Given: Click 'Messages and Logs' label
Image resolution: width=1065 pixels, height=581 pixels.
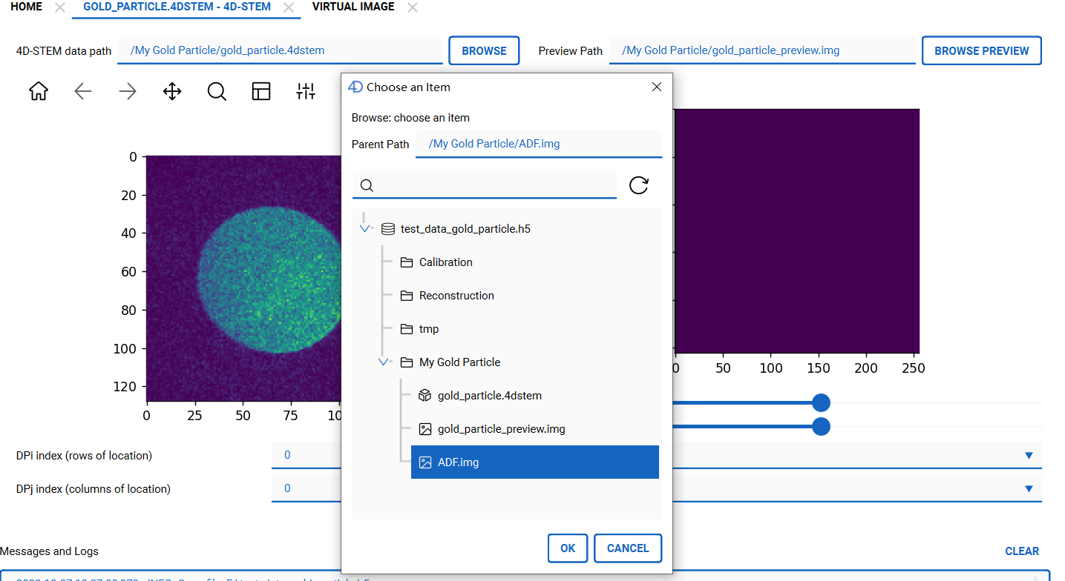Looking at the screenshot, I should point(49,551).
